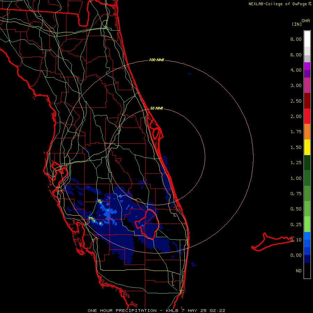The width and height of the screenshot is (313, 313).
Task: Click the 3.00 legend value
Action: [296, 86]
